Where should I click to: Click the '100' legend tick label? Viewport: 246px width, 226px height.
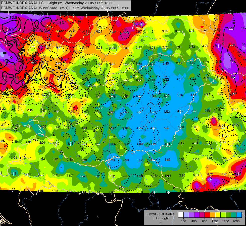coord(183,221)
